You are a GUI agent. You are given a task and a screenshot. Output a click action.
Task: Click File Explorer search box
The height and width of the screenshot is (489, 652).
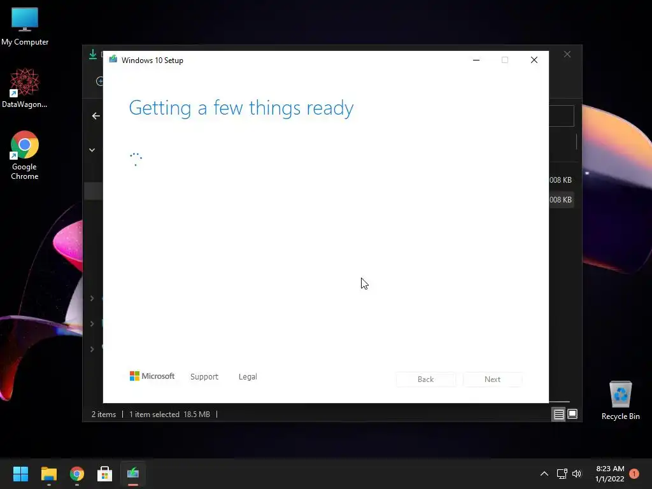click(x=562, y=116)
